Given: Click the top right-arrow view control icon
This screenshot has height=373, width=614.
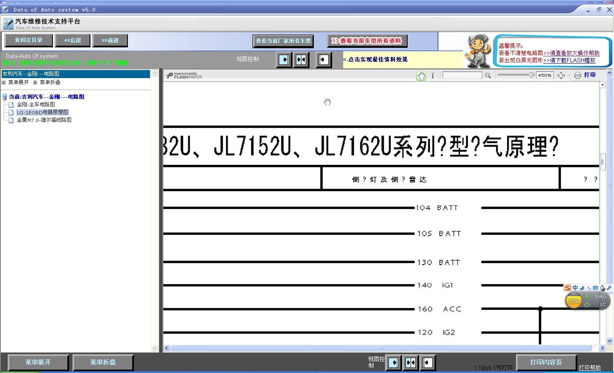Looking at the screenshot, I should 284,60.
